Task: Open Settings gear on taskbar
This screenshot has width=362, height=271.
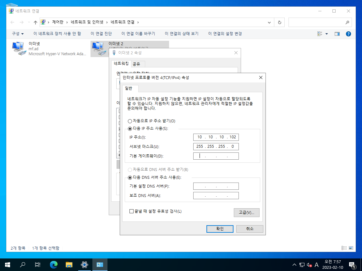Action: [85, 265]
